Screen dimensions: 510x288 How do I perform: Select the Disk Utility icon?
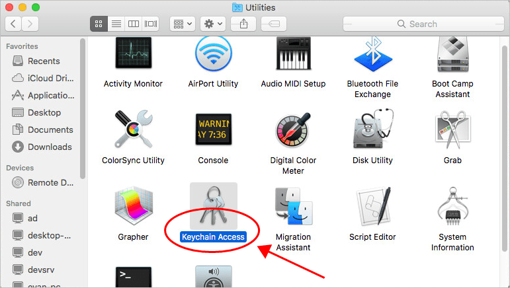372,129
